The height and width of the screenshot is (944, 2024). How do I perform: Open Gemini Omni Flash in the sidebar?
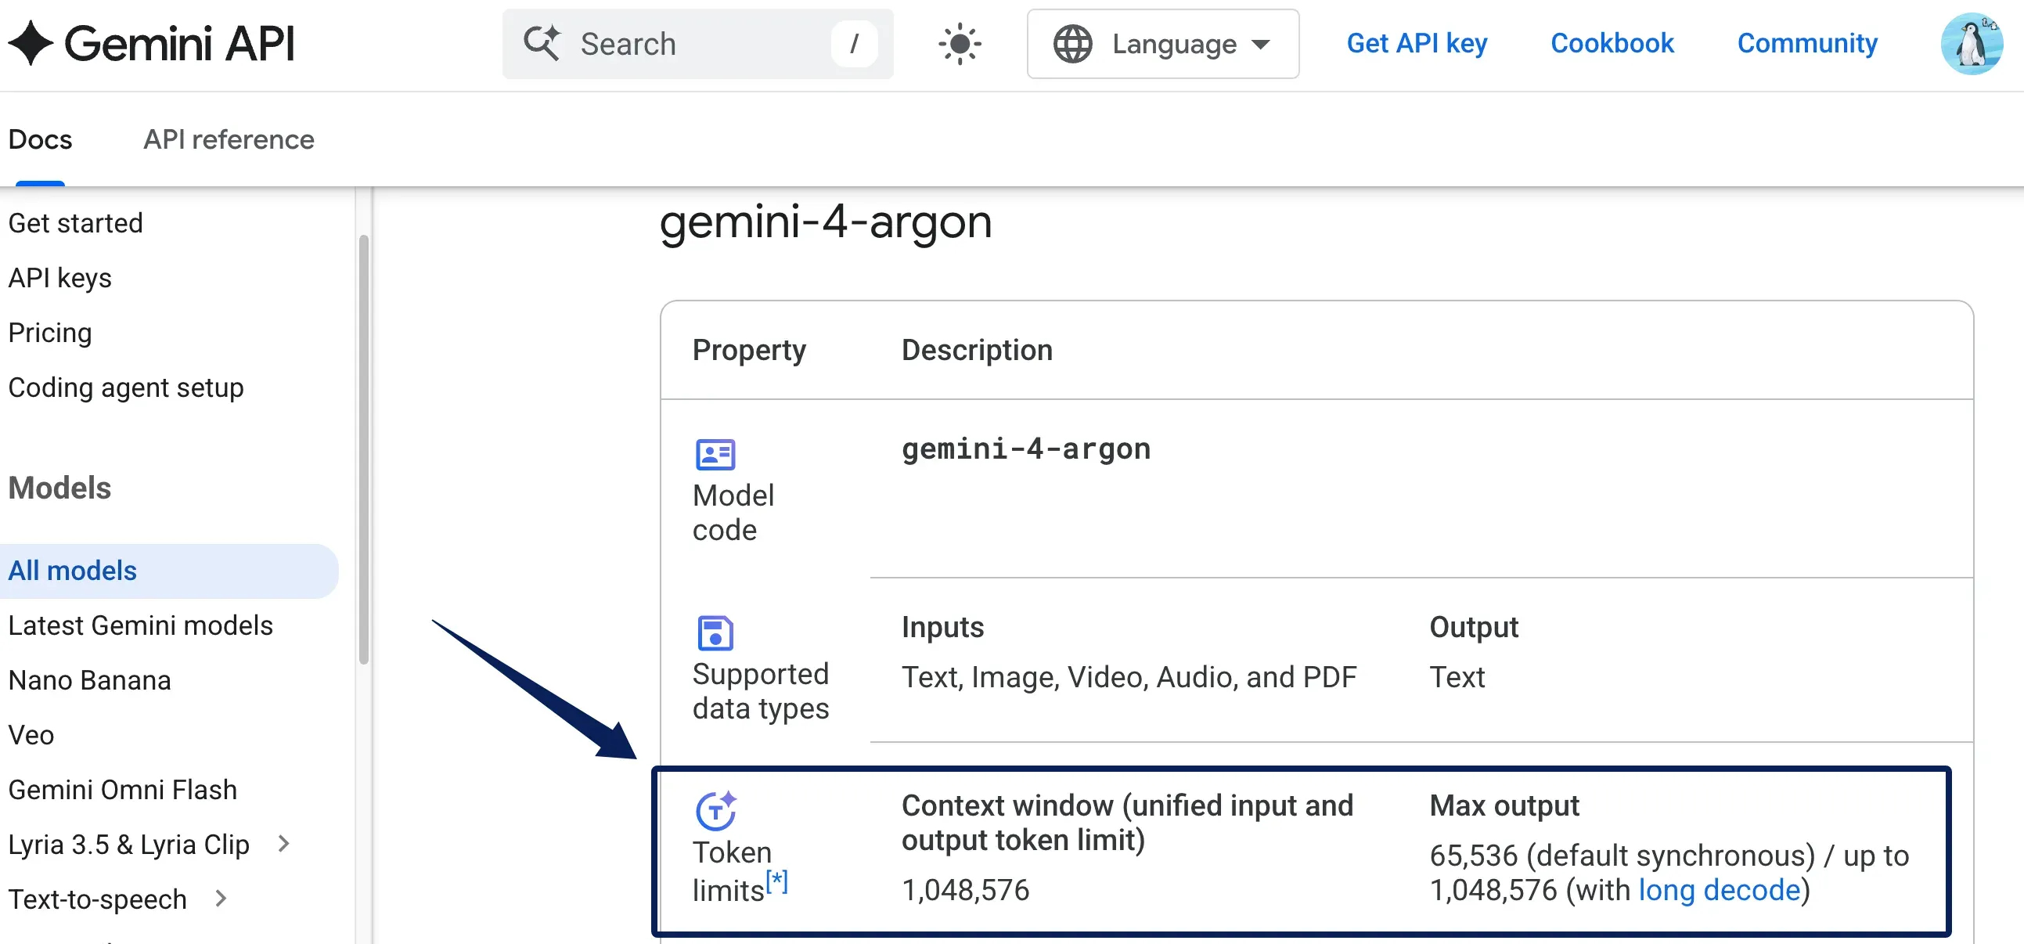[x=123, y=790]
